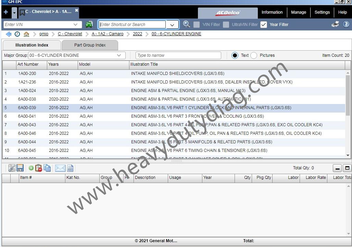Click the printer icon
The height and width of the screenshot is (247, 352).
pyautogui.click(x=335, y=24)
